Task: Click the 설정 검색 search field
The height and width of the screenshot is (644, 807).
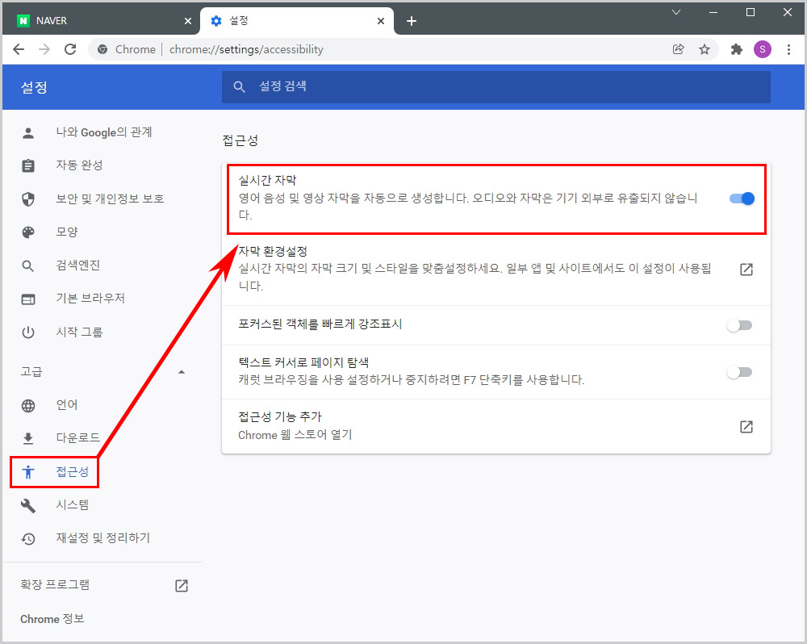Action: click(x=495, y=86)
